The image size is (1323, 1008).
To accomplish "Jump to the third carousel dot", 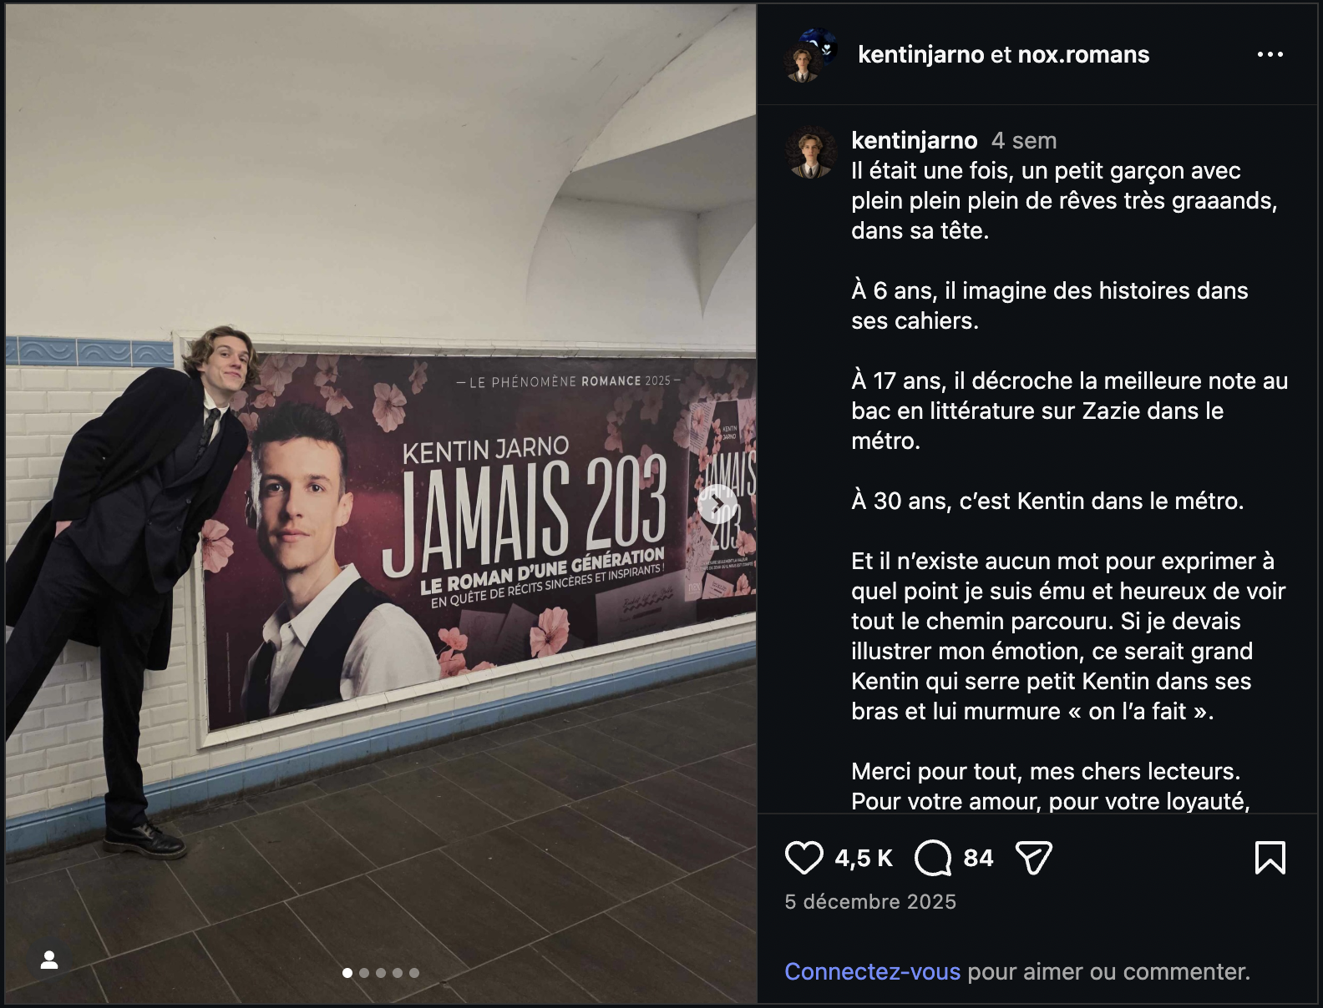I will pos(381,973).
